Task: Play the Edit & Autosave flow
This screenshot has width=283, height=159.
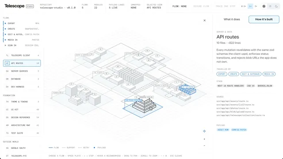Action: tap(21, 34)
